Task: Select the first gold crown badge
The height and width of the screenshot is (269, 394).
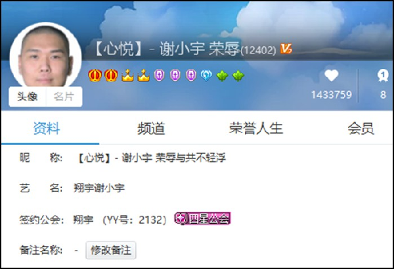Action: 127,75
